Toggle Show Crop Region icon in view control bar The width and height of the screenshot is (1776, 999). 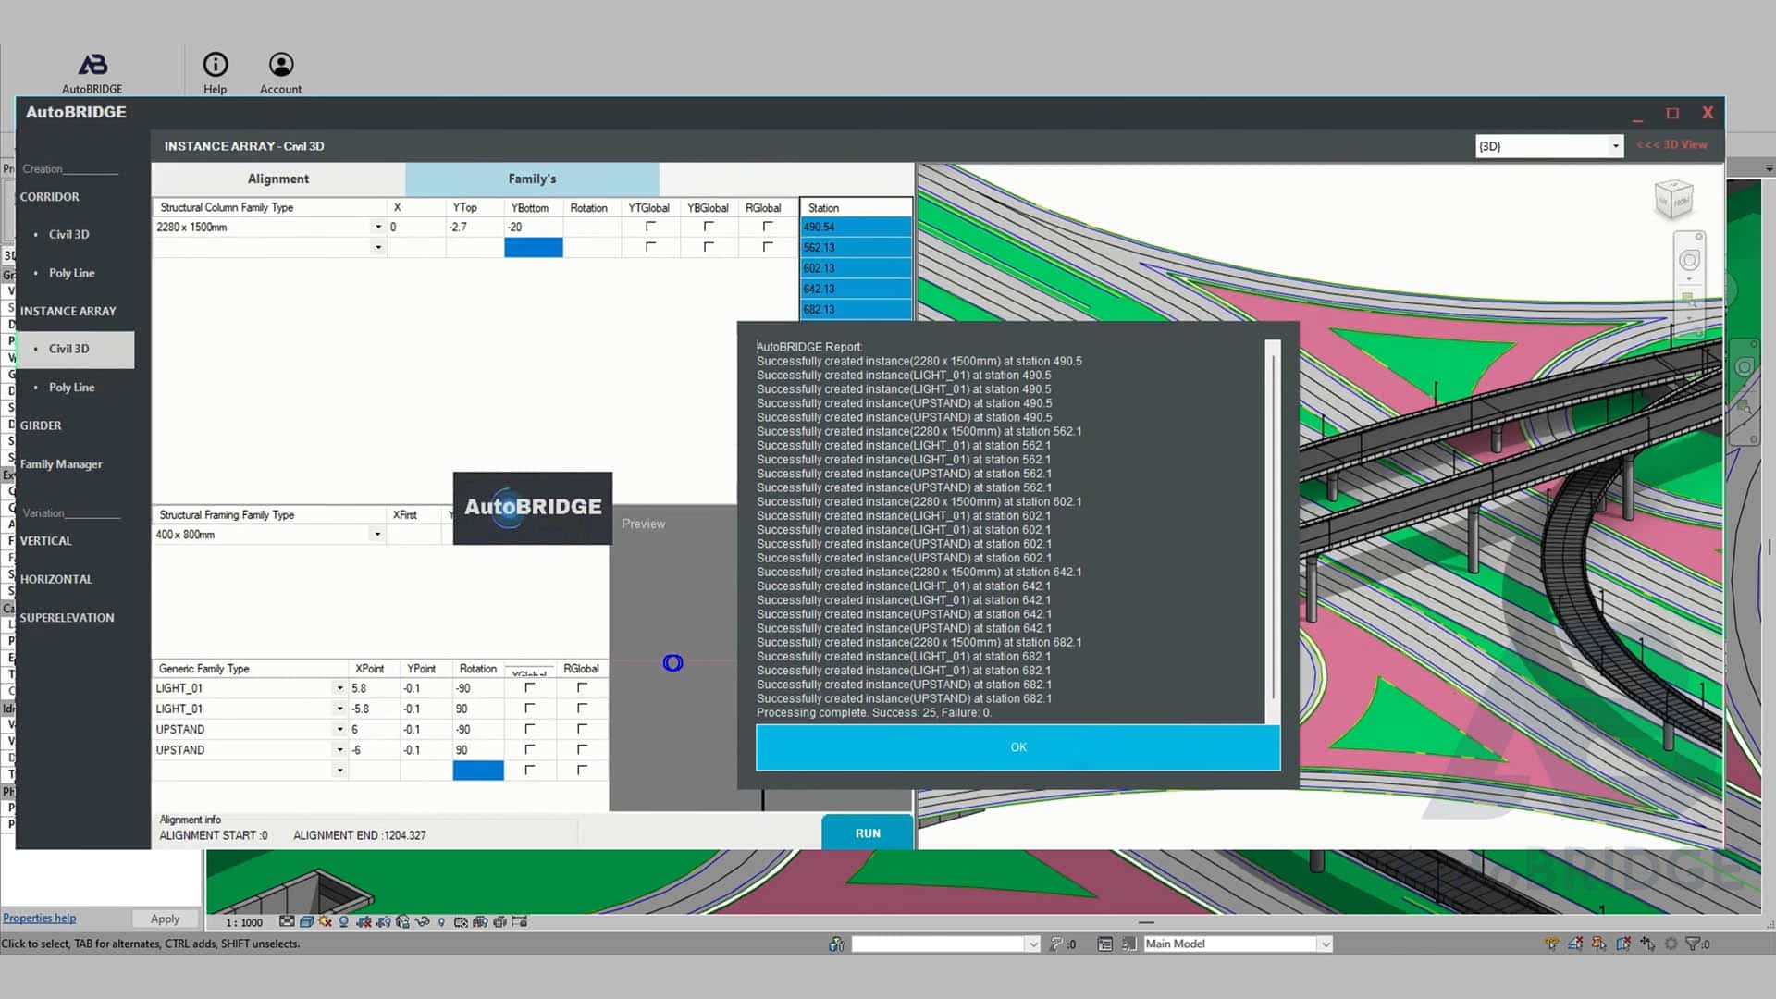383,921
